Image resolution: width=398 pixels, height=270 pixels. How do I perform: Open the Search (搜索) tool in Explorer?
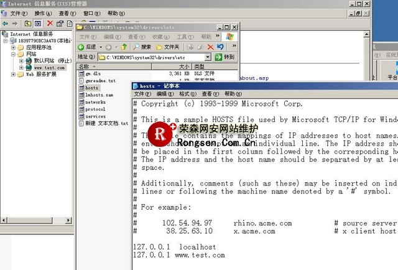[142, 47]
